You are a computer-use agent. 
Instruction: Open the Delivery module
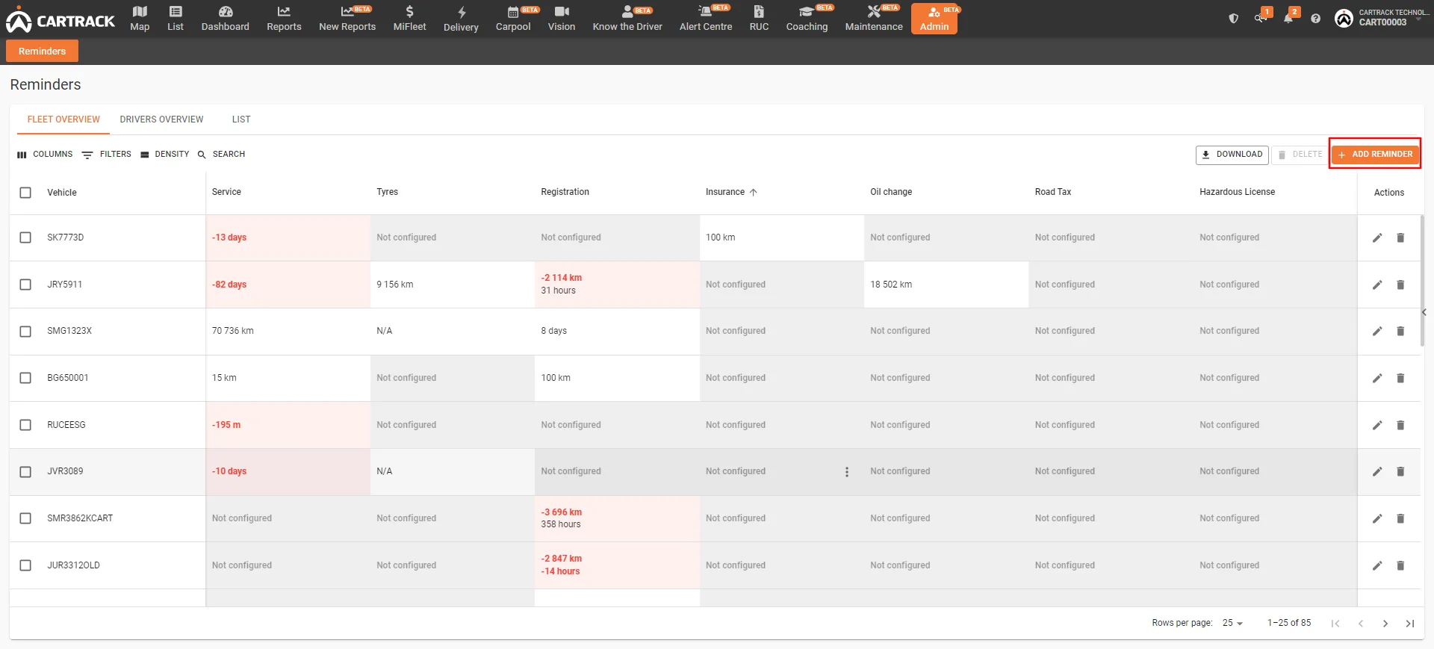point(461,19)
